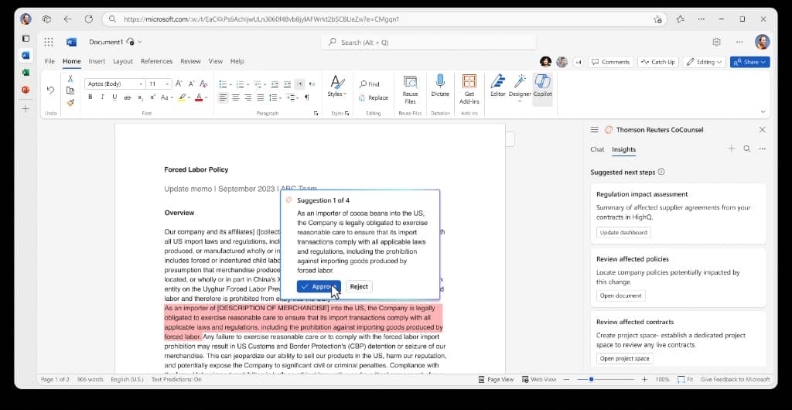Screen dimensions: 792x410
Task: Expand the numbering list dropdown
Action: (x=247, y=84)
